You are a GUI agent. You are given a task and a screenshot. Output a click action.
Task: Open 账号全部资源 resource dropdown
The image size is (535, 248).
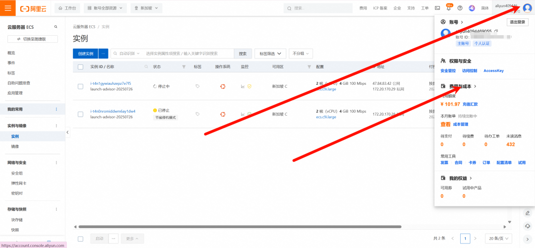click(105, 8)
